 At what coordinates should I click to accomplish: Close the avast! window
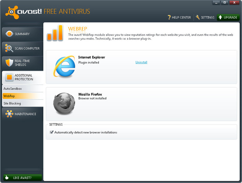(234, 3)
